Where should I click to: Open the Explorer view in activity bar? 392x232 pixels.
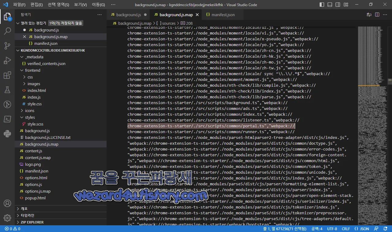tap(7, 16)
